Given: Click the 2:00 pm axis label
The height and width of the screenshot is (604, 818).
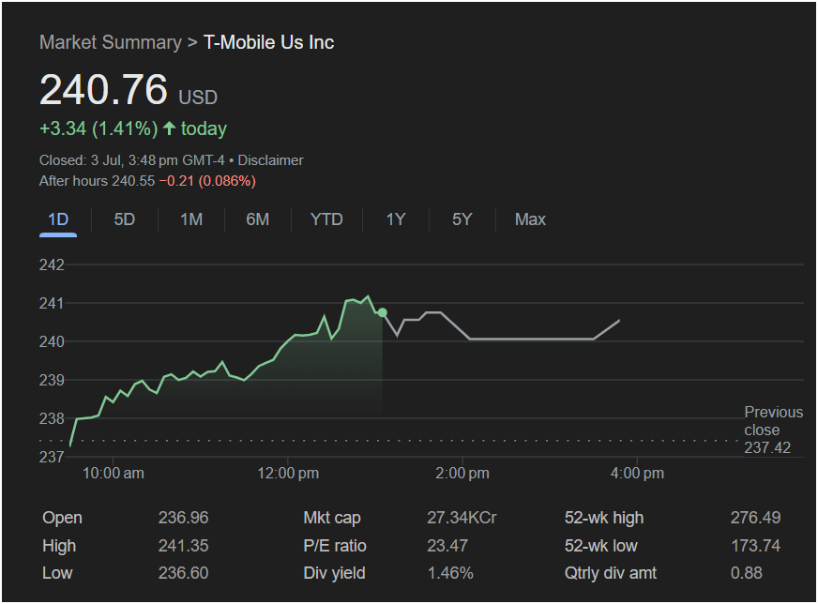Looking at the screenshot, I should point(462,473).
